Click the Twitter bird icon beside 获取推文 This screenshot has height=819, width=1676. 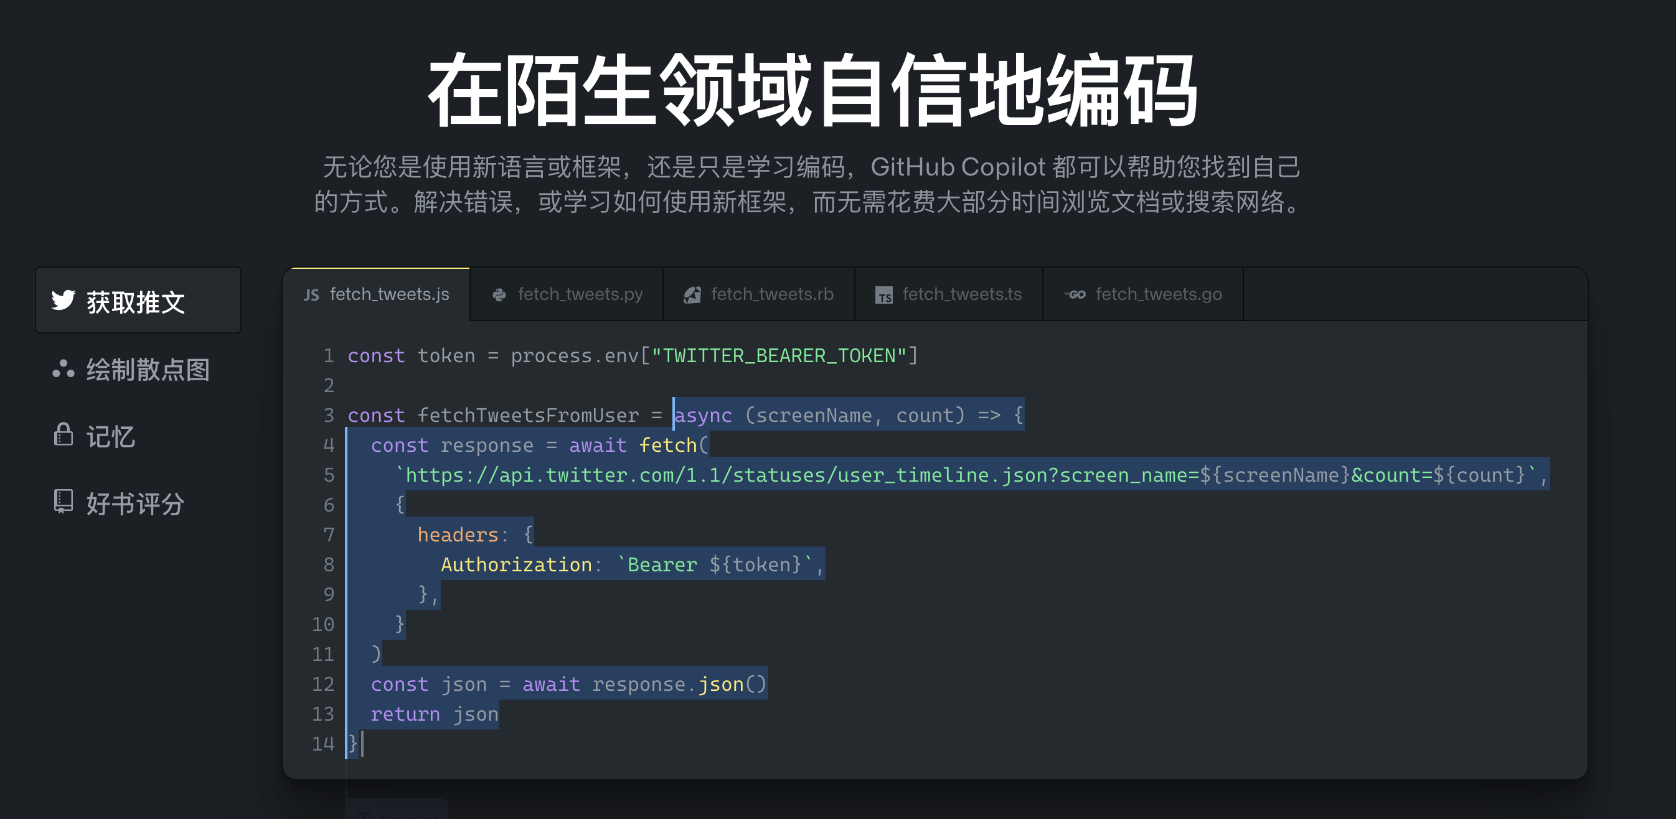click(63, 300)
